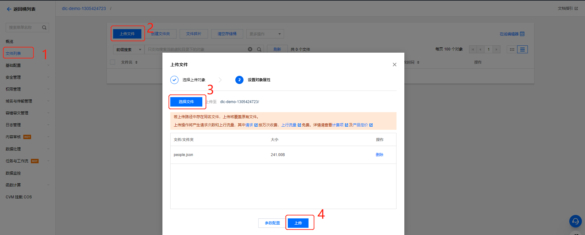Viewport: 585px width, 235px height.
Task: Click the back arrow to bucket list
Action: pos(9,9)
